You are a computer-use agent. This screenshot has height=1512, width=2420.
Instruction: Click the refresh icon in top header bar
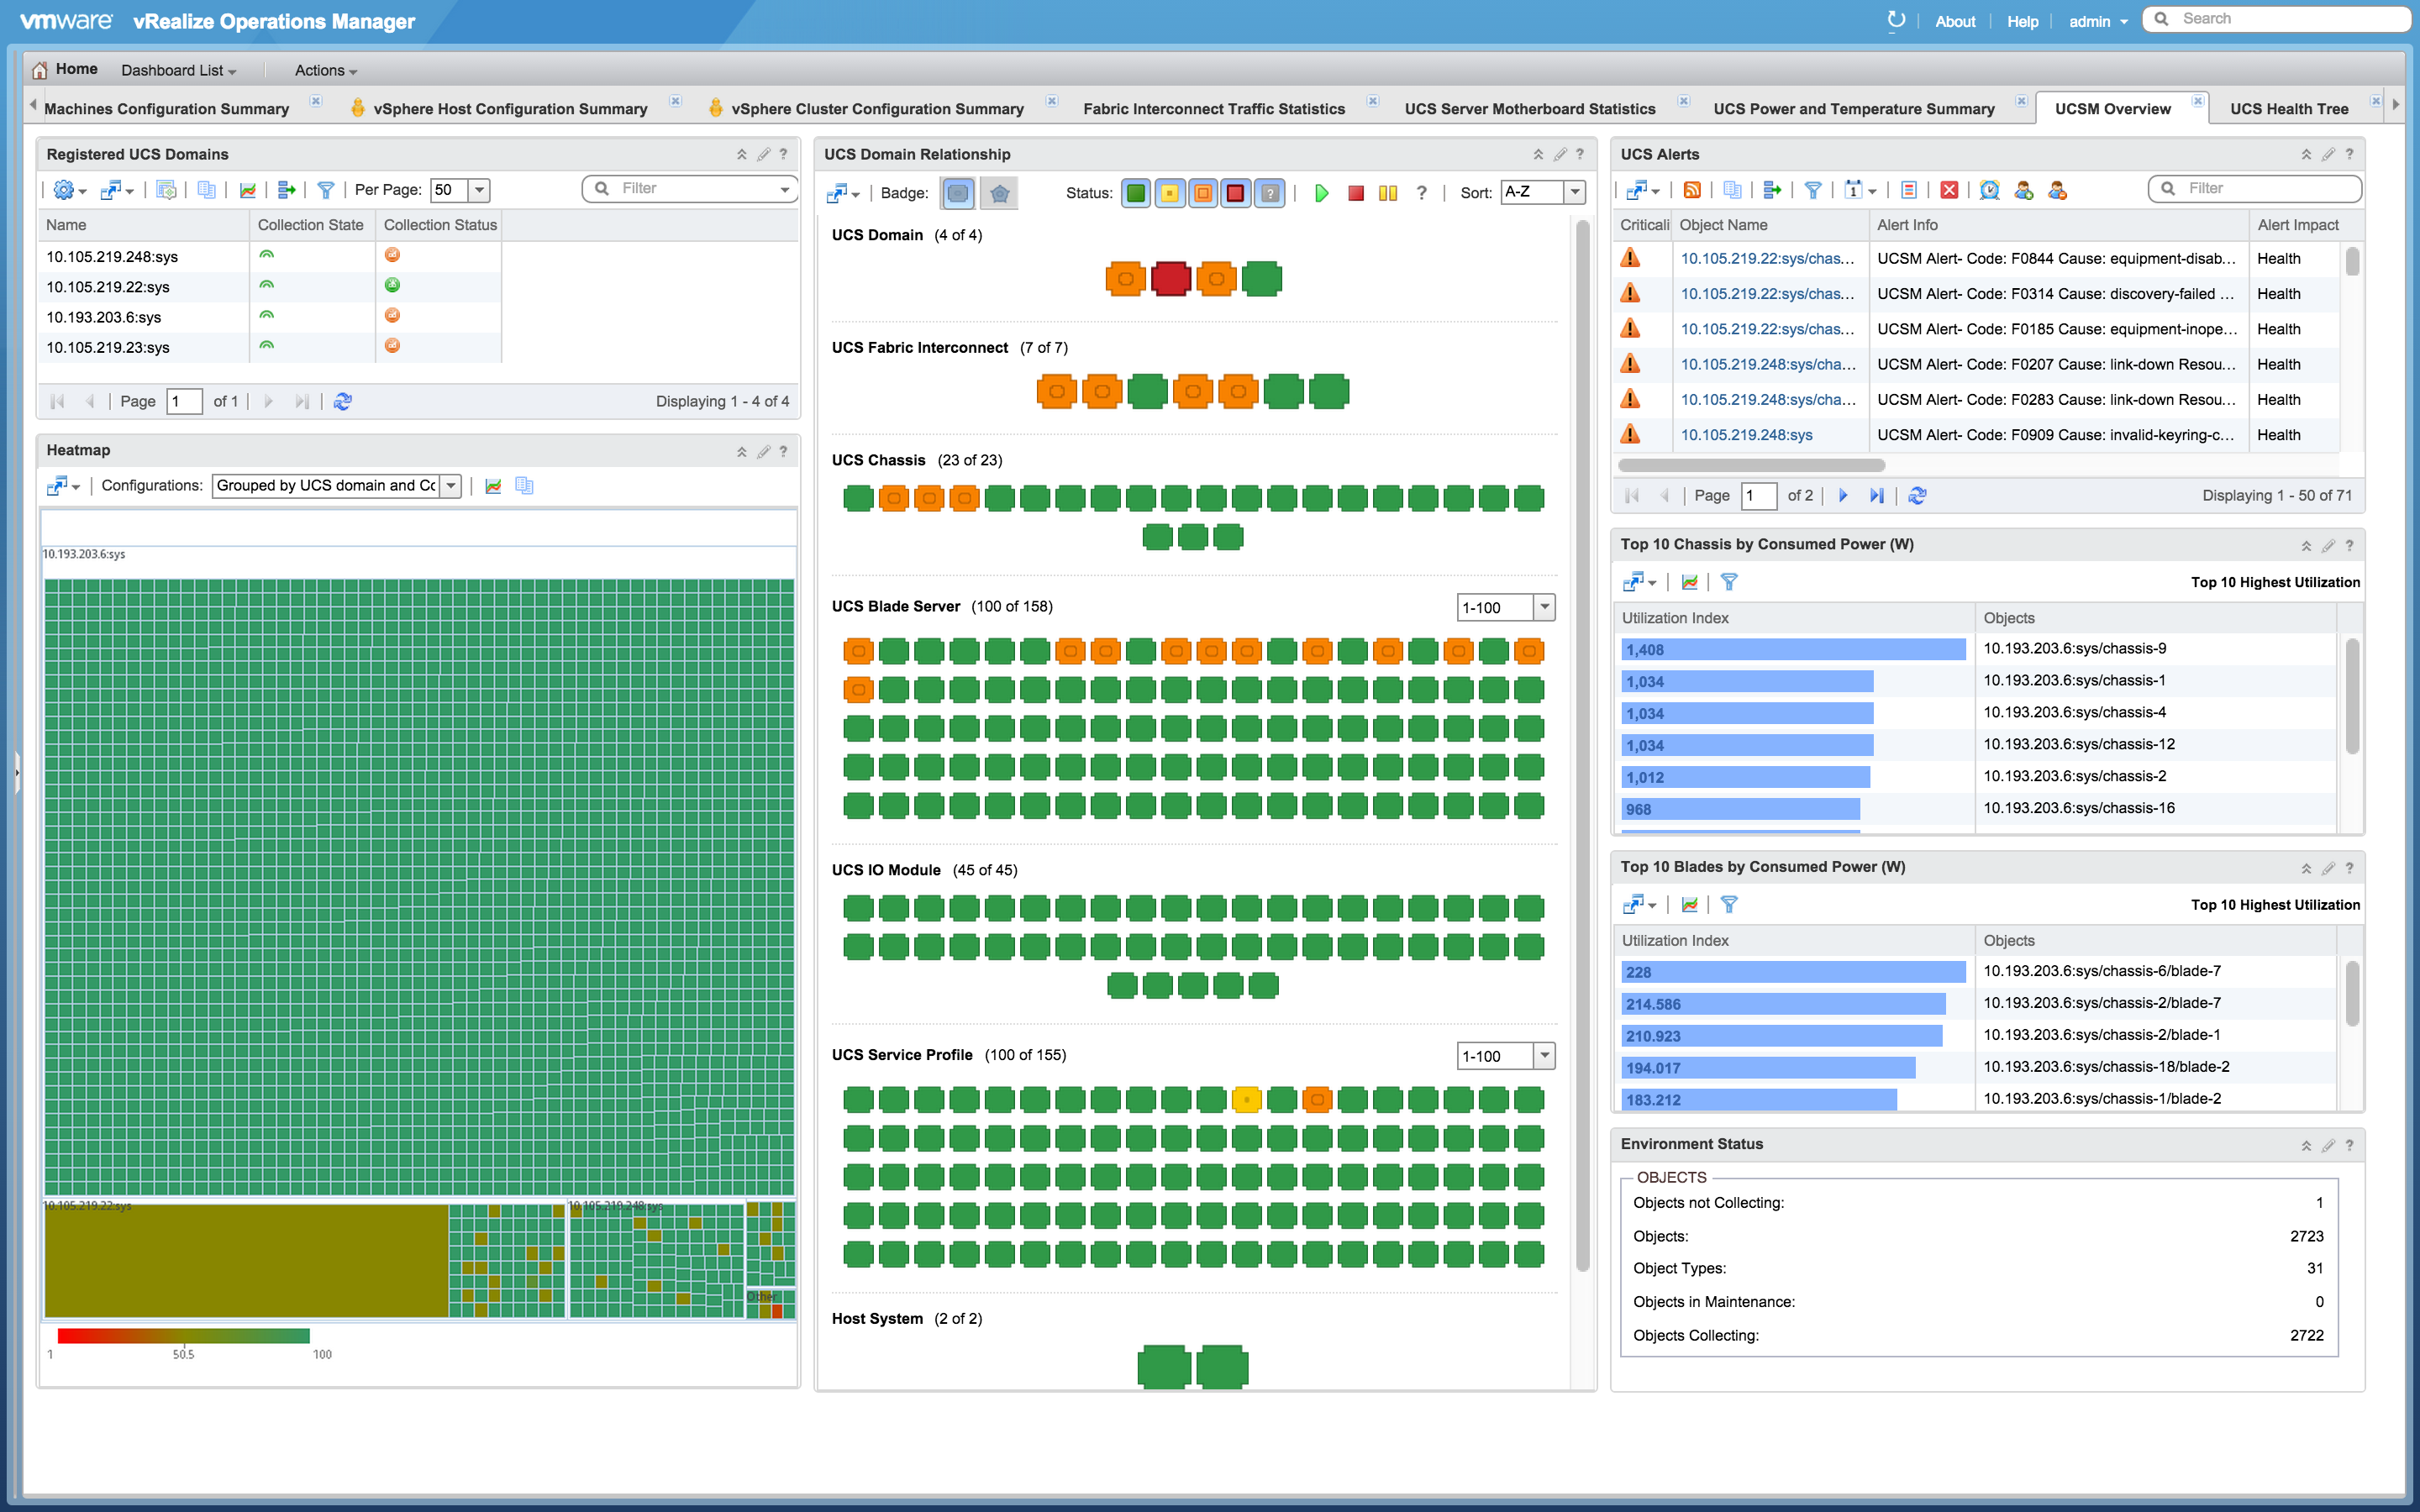click(x=1895, y=20)
